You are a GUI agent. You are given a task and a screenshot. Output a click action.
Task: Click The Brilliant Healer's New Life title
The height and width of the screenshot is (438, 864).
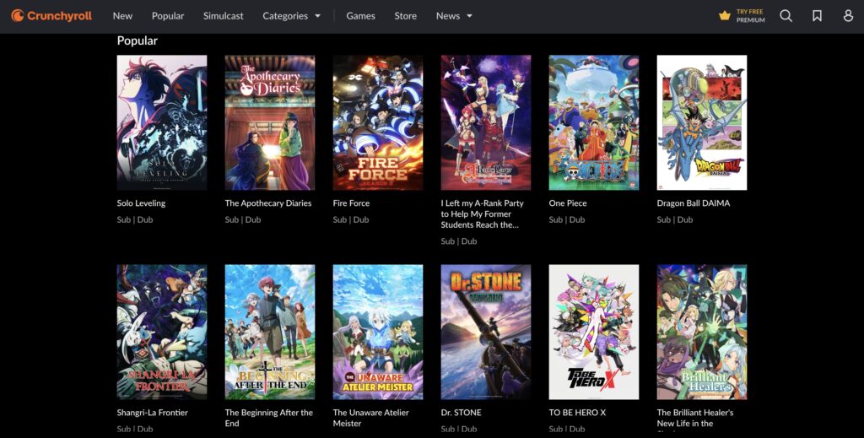695,418
